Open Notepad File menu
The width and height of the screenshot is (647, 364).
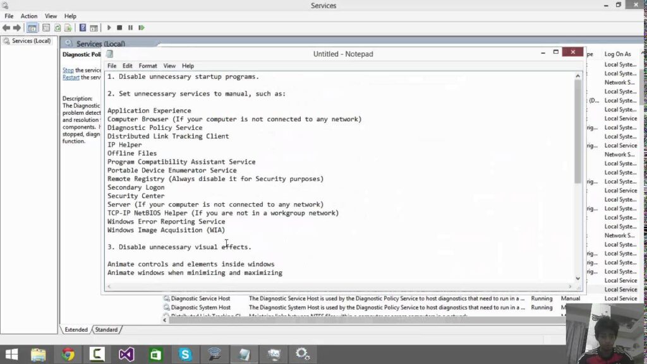(112, 66)
